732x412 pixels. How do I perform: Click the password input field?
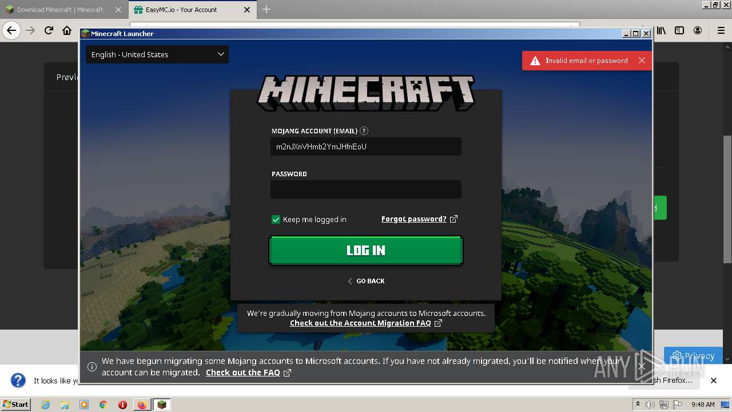pos(366,189)
